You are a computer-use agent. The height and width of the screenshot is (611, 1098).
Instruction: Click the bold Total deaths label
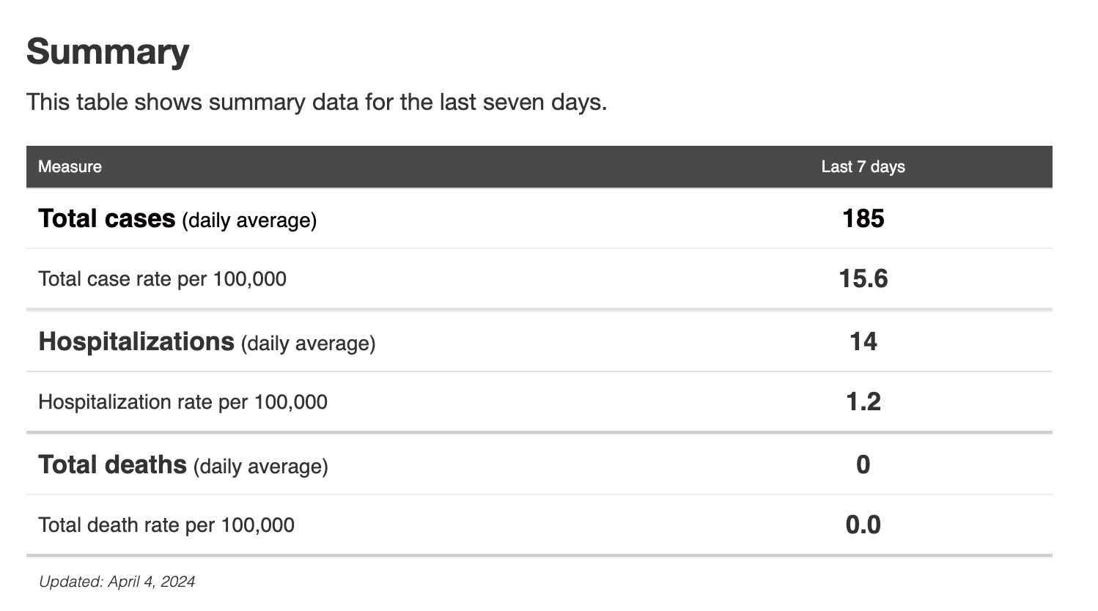[x=112, y=464]
